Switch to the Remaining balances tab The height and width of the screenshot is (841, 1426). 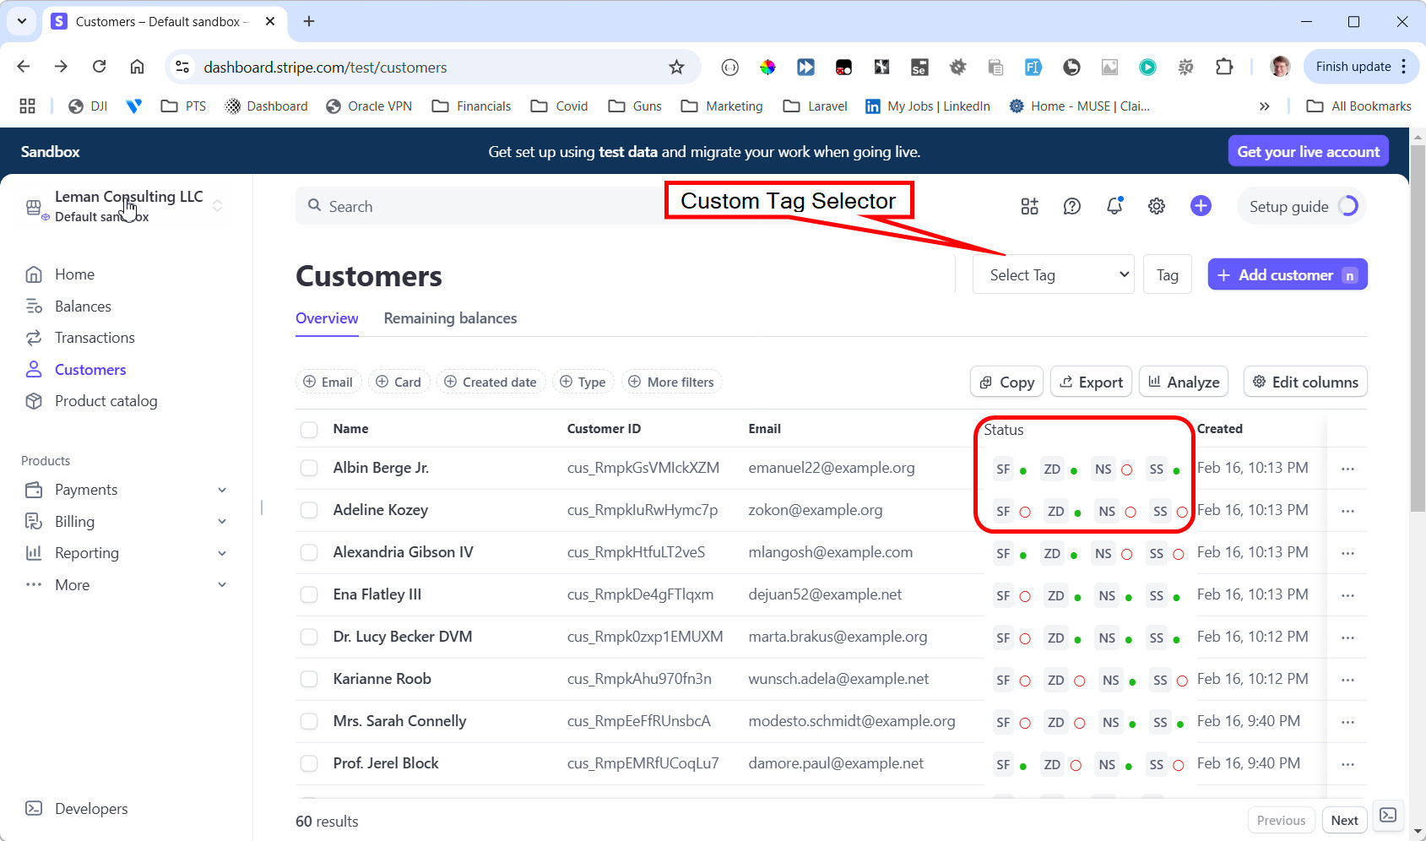click(450, 318)
